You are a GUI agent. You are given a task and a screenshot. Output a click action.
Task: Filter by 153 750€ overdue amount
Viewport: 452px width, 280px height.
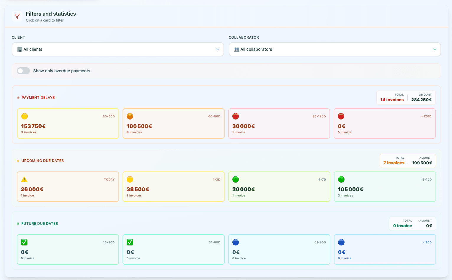(x=68, y=124)
